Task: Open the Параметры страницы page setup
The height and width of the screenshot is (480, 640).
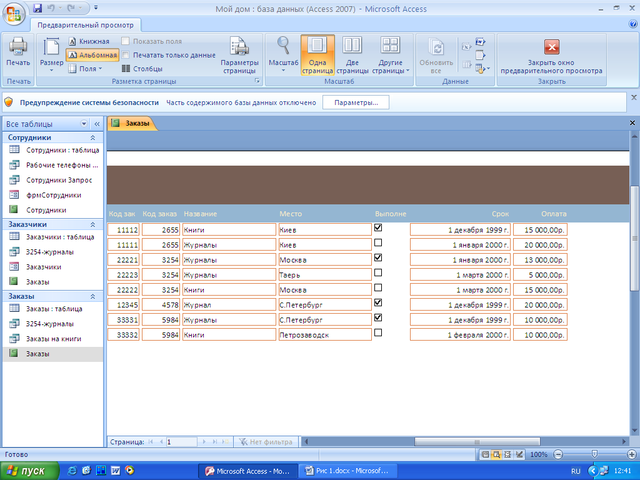Action: click(x=239, y=55)
